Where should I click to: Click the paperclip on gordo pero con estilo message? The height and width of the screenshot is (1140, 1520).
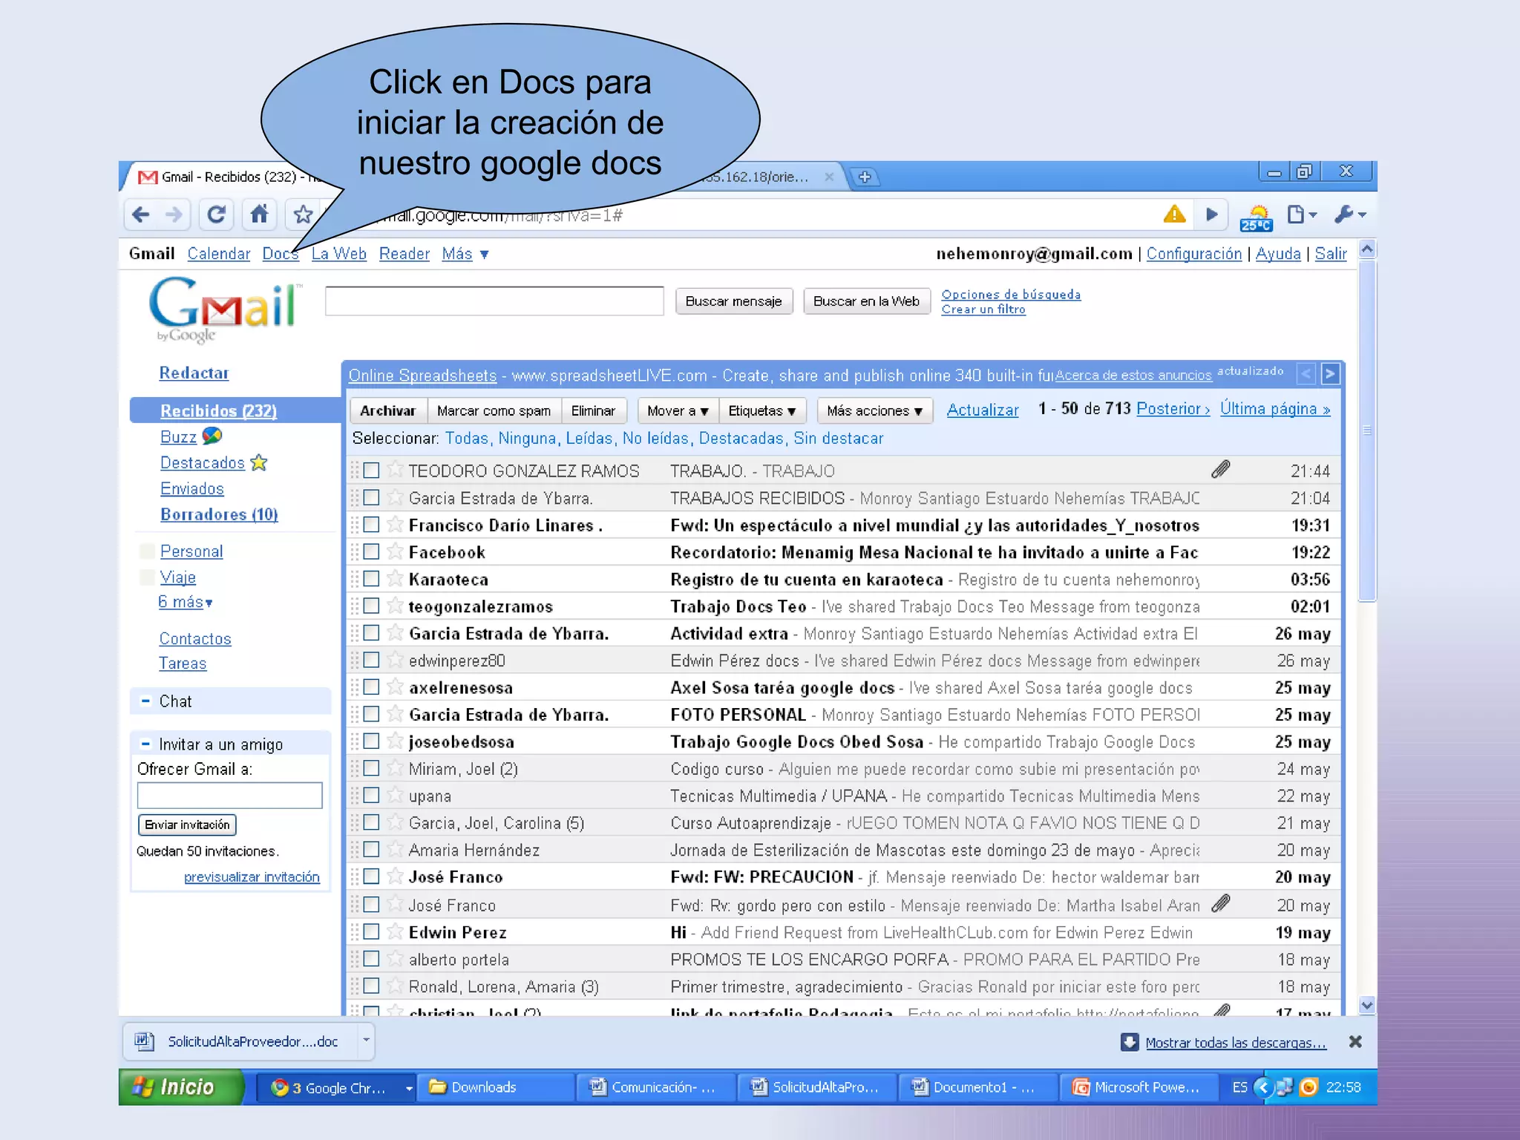tap(1221, 903)
